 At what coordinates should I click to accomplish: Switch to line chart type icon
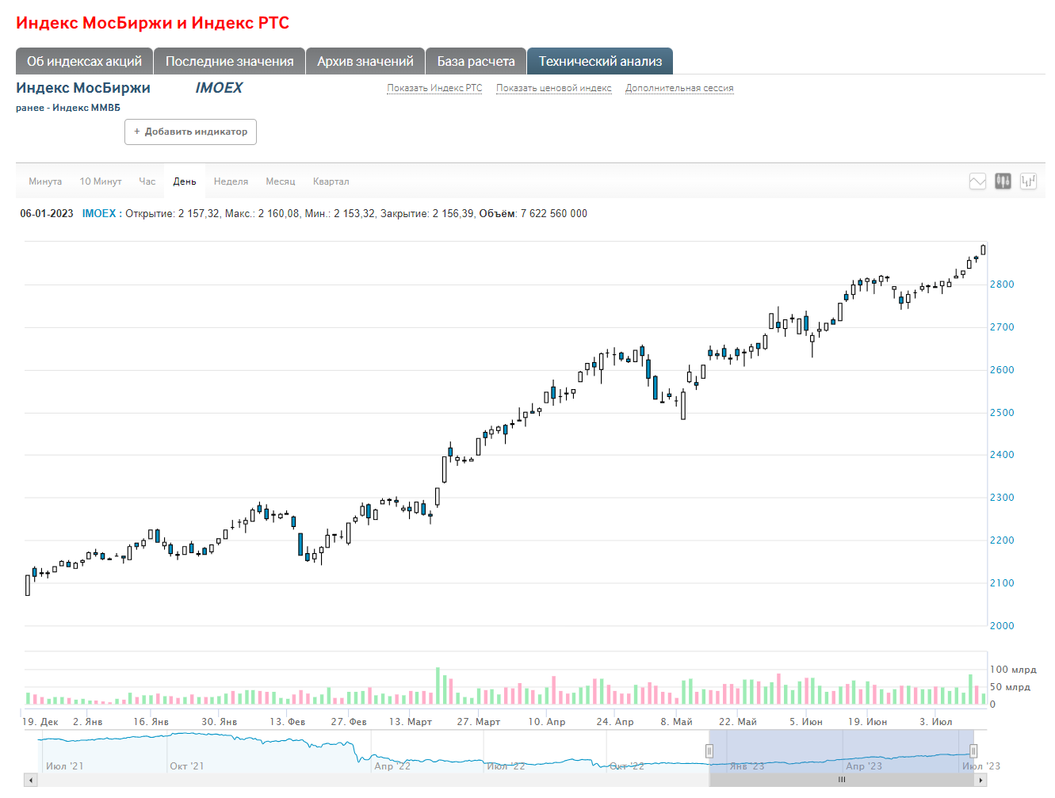click(977, 181)
